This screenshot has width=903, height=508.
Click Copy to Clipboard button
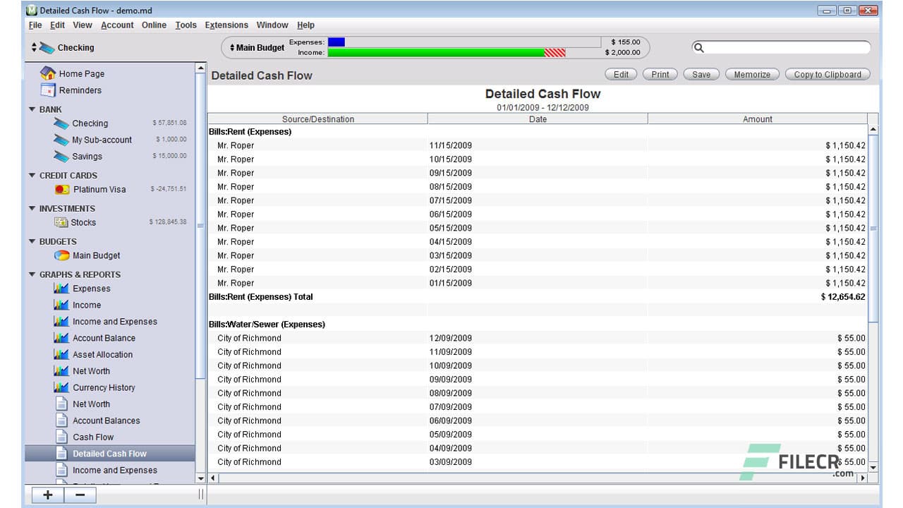827,74
